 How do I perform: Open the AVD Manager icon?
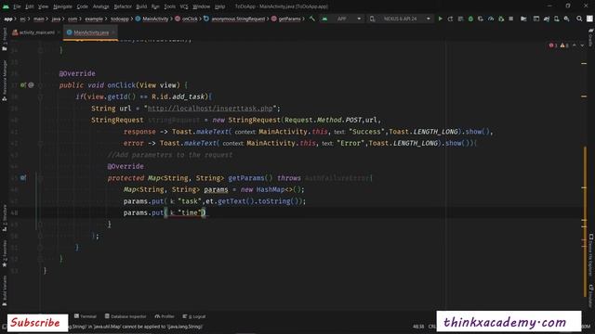(556, 19)
